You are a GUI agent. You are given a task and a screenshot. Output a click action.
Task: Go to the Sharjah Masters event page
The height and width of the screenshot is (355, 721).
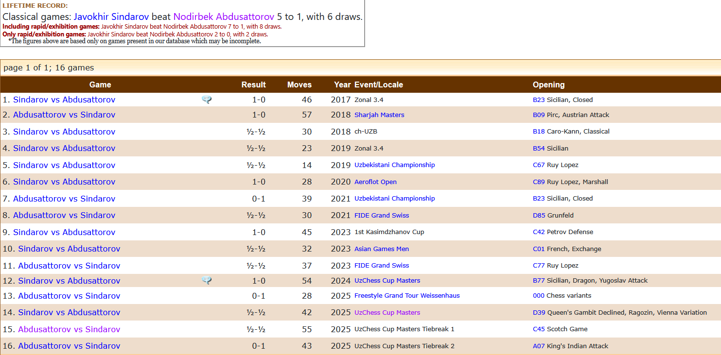point(379,115)
